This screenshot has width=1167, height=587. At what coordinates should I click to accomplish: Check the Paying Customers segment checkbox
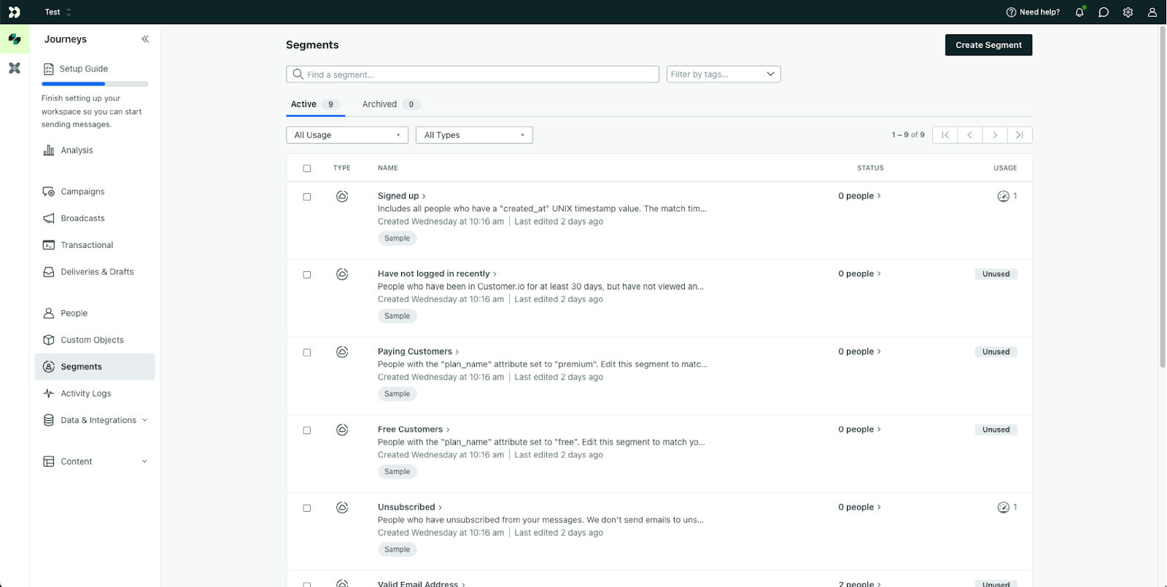point(307,352)
